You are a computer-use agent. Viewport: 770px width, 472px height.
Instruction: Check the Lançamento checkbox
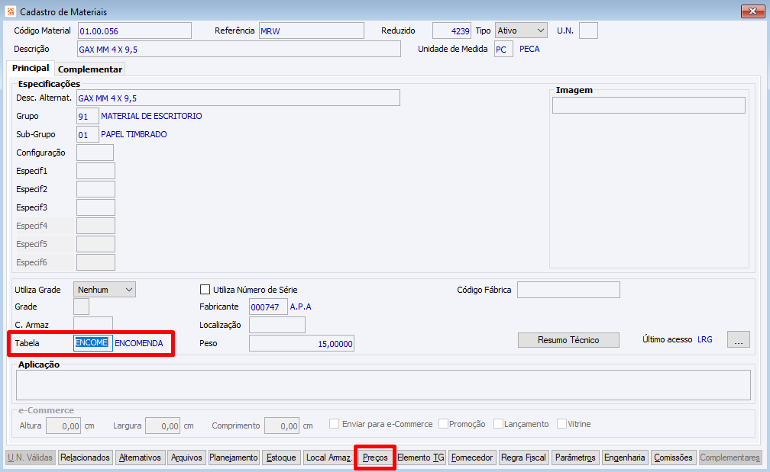coord(498,424)
